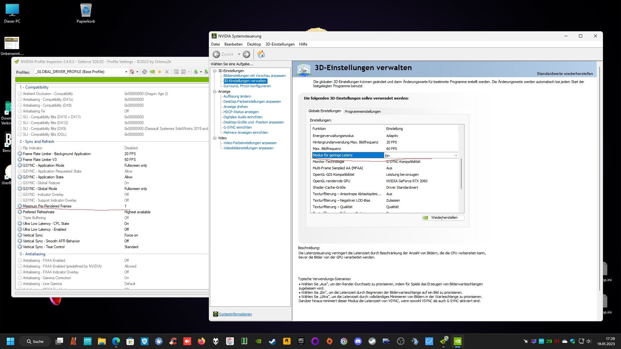Open Microsoft Store from the taskbar
Viewport: 621px width, 349px height.
(x=130, y=341)
